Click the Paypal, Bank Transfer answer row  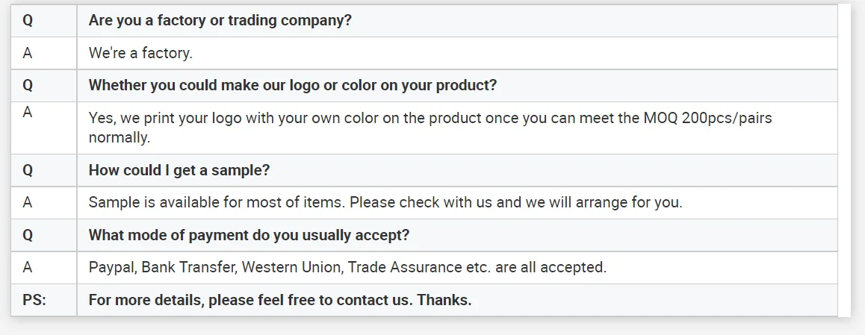click(x=347, y=267)
